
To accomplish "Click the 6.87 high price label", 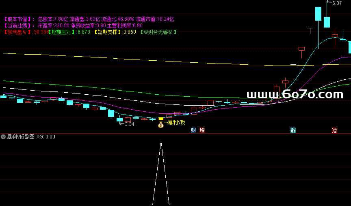I will point(337,3).
